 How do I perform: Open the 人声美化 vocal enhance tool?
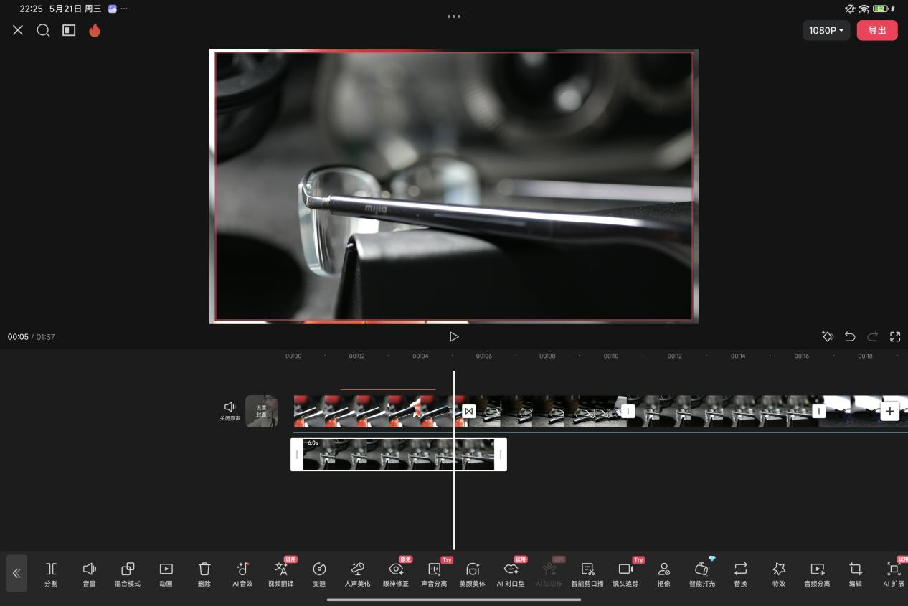coord(357,574)
